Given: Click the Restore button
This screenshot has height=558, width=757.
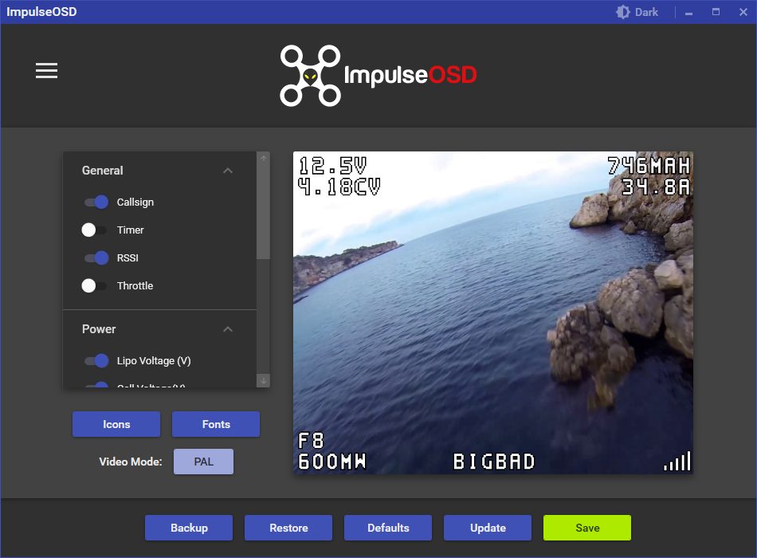Looking at the screenshot, I should pyautogui.click(x=288, y=528).
